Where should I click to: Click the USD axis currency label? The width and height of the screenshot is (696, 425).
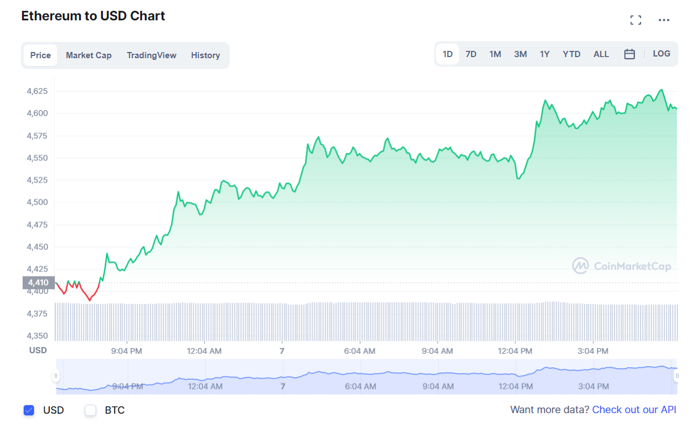pyautogui.click(x=38, y=350)
